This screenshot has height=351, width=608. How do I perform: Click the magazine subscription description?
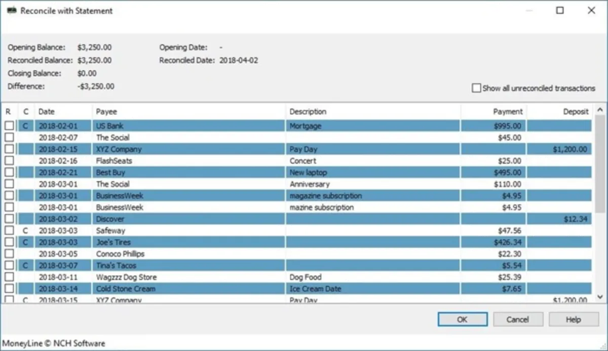pos(326,196)
